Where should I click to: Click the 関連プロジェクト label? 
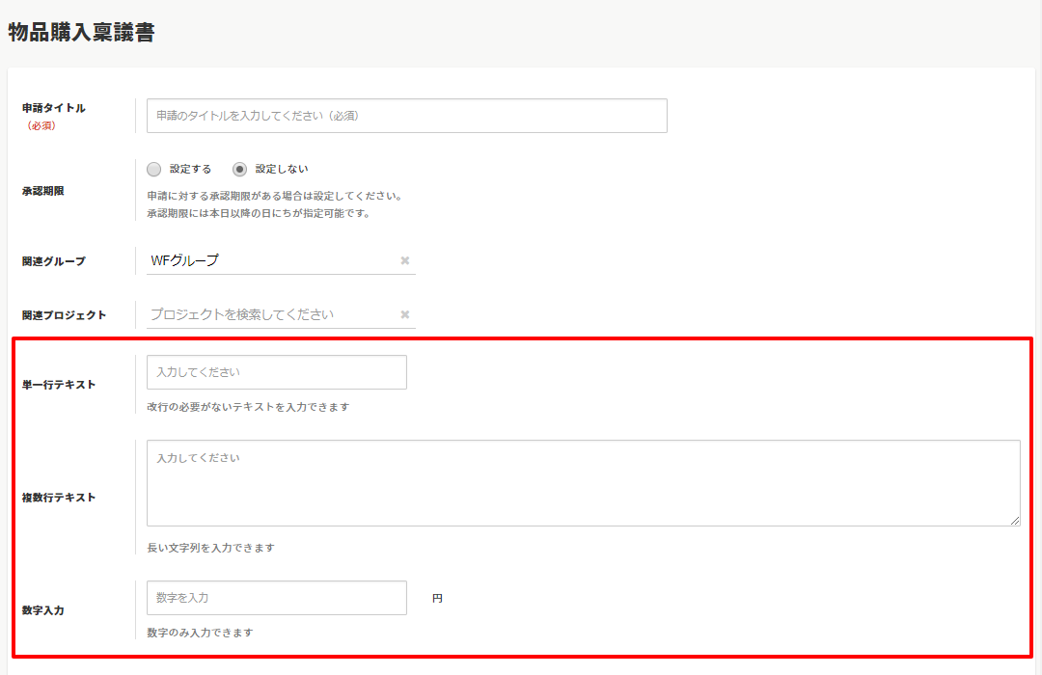click(x=64, y=315)
